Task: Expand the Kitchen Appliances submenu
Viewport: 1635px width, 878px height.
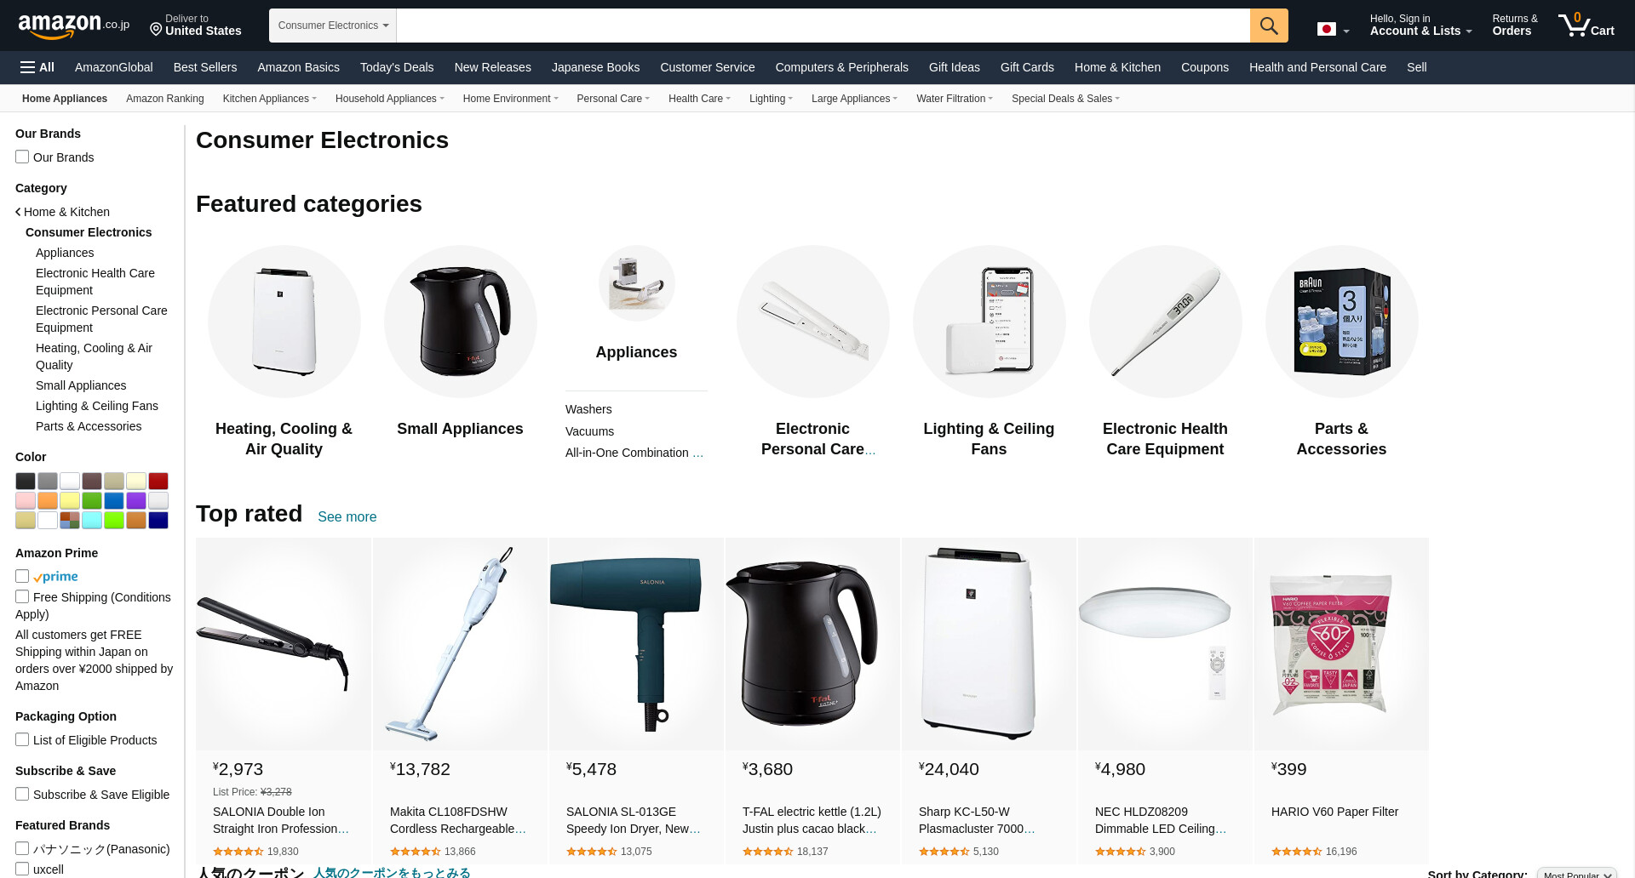Action: [x=269, y=99]
